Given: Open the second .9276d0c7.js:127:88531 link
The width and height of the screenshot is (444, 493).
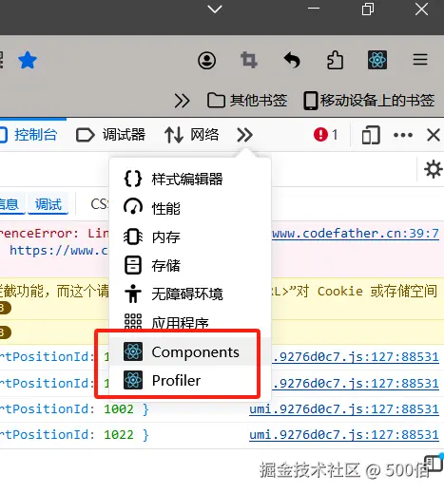Looking at the screenshot, I should tap(356, 384).
